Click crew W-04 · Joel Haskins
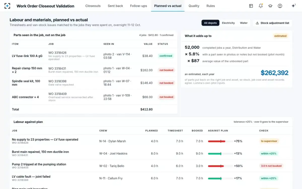 [113, 154]
